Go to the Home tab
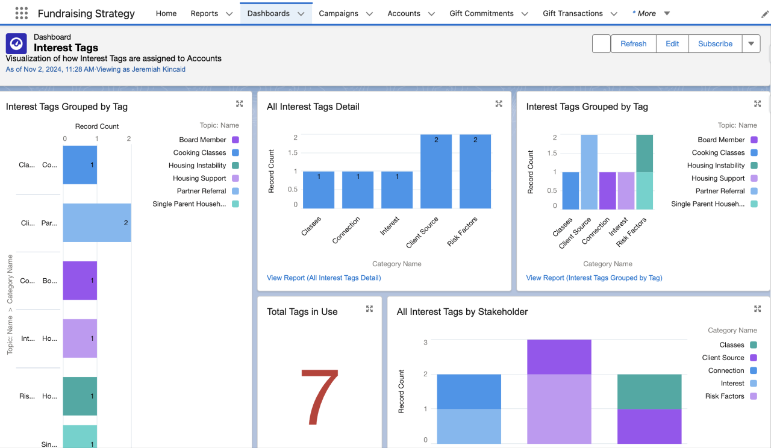The image size is (771, 448). tap(166, 13)
